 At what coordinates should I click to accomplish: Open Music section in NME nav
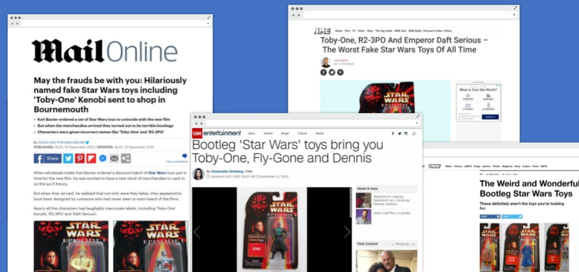tap(339, 31)
